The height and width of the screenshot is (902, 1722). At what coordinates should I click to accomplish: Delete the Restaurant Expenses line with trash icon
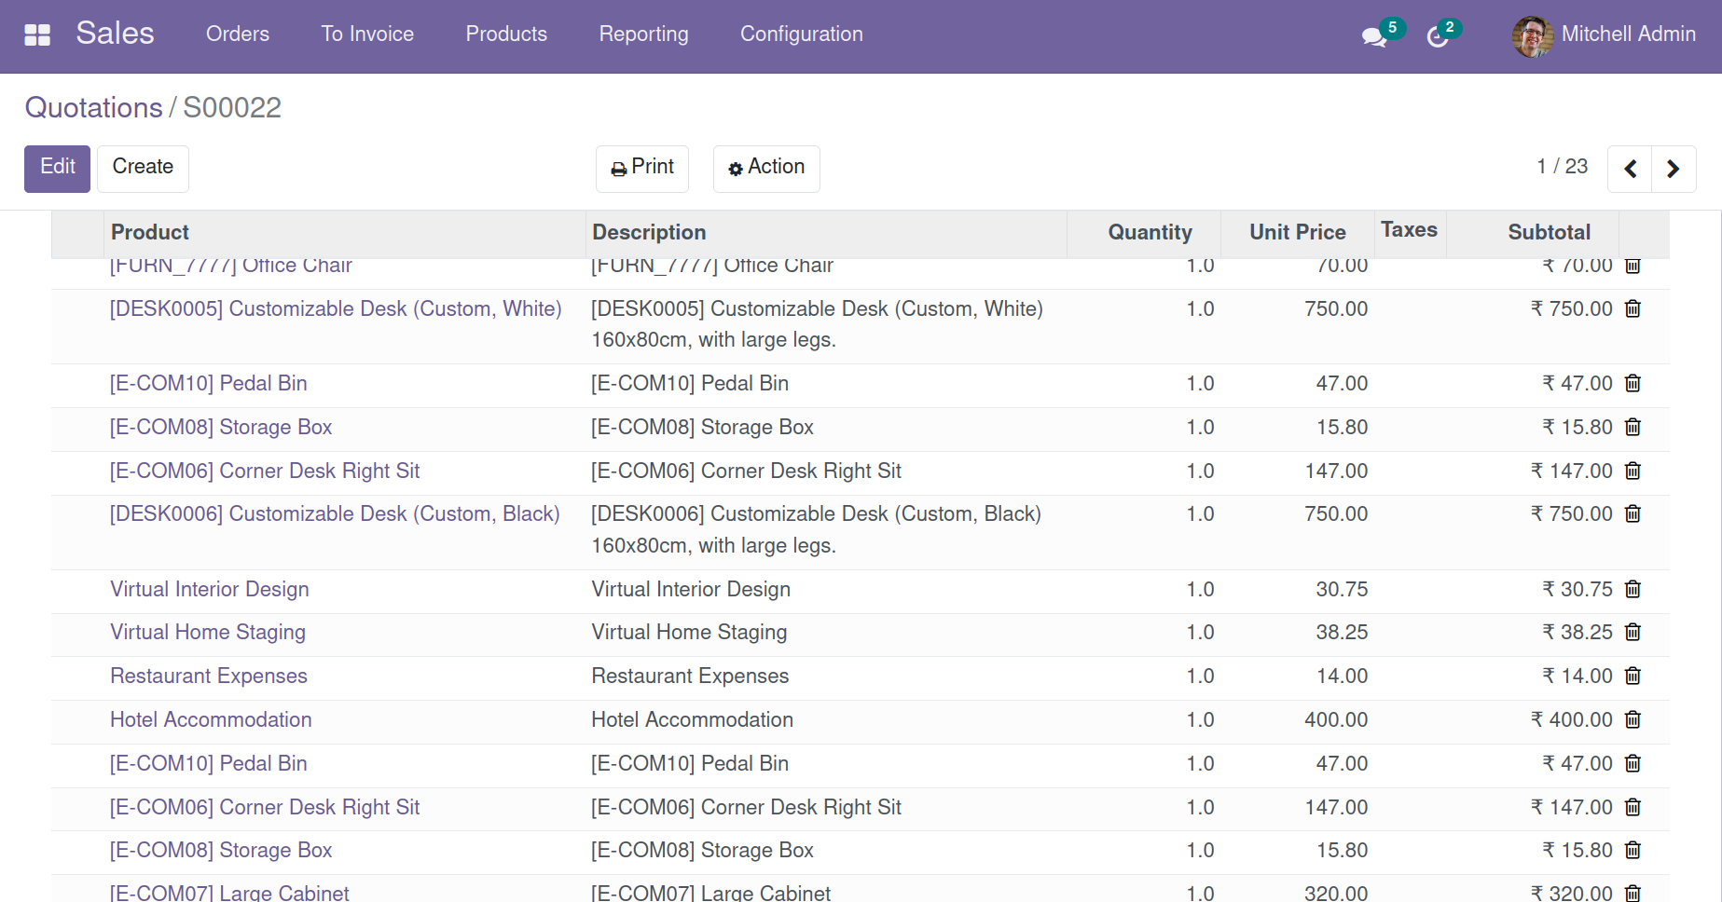point(1632,676)
